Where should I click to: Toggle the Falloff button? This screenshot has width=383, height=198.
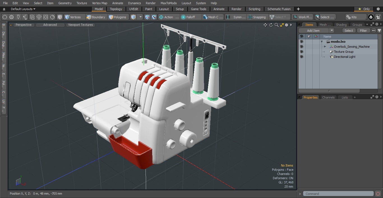191,17
